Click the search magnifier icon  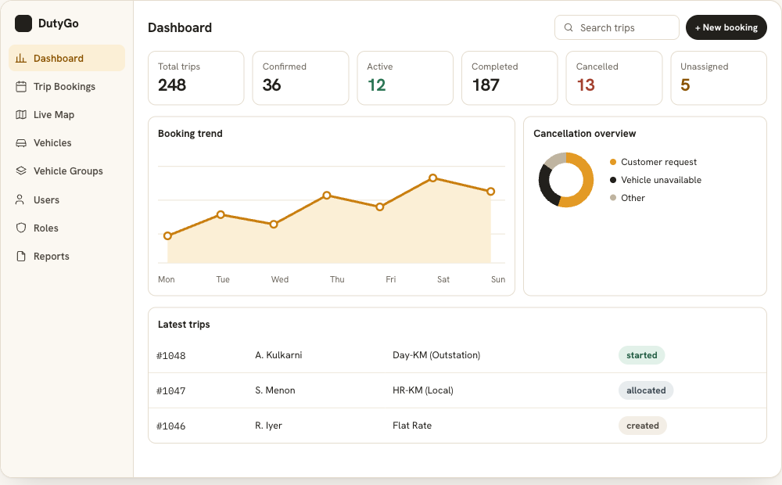[x=569, y=28]
